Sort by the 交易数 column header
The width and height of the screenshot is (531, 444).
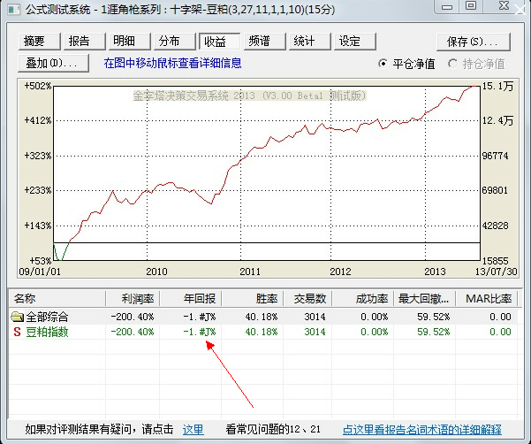click(307, 299)
